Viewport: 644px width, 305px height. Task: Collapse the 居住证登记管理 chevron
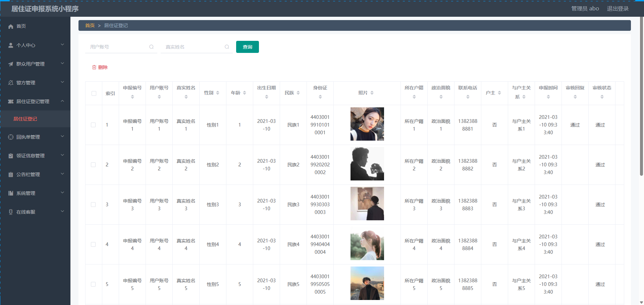pos(62,101)
